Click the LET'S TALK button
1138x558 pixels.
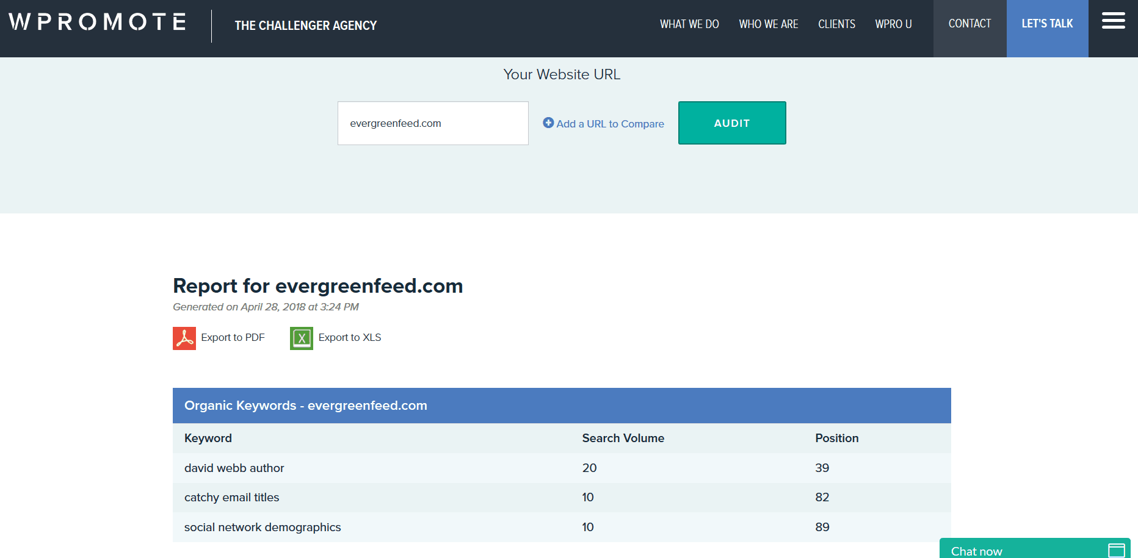[x=1047, y=29]
